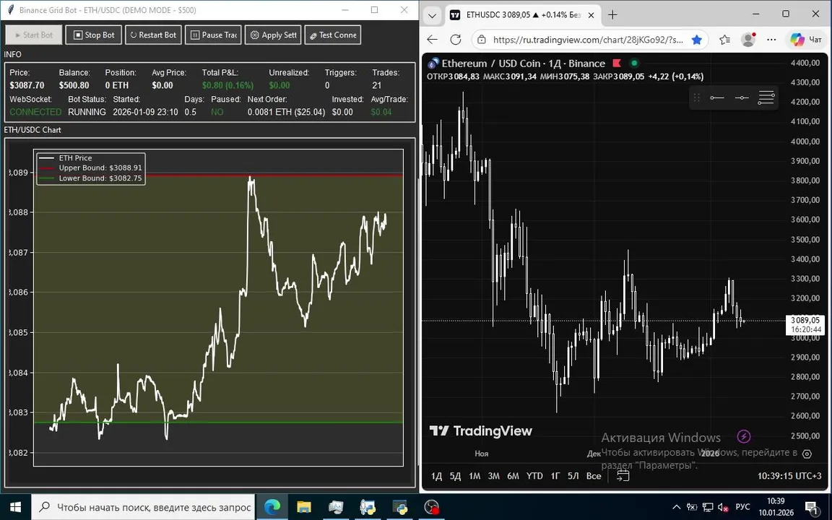Viewport: 832px width, 520px height.
Task: Click the network tray icon
Action: click(708, 507)
